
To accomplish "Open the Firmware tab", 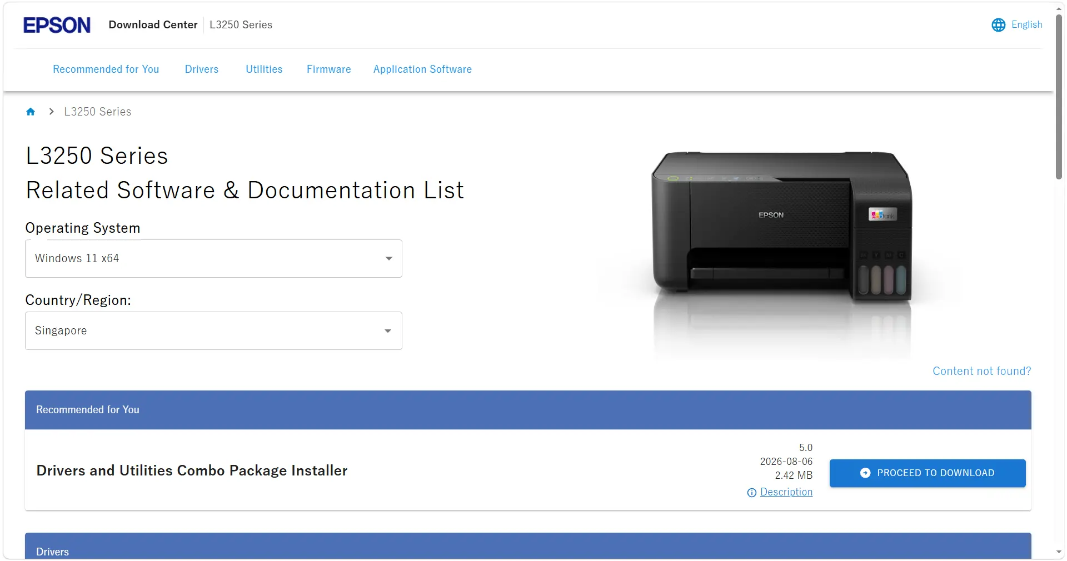I will 329,69.
